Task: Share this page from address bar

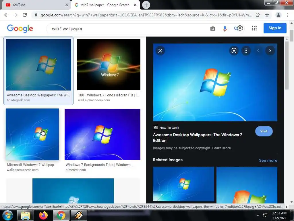Action: click(x=258, y=15)
